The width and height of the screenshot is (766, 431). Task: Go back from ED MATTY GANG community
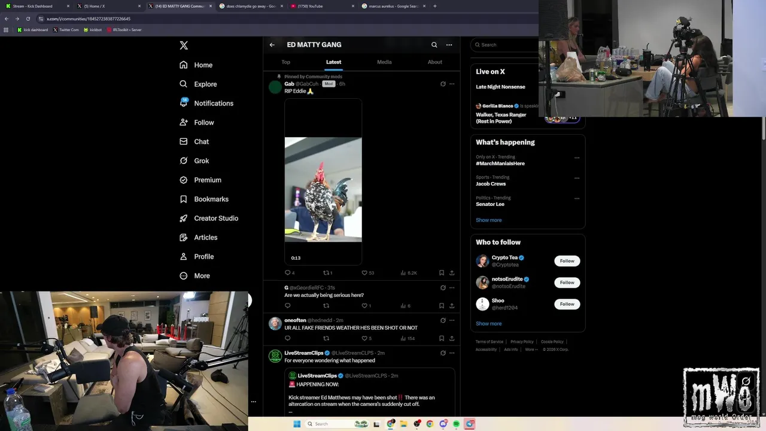pos(272,45)
